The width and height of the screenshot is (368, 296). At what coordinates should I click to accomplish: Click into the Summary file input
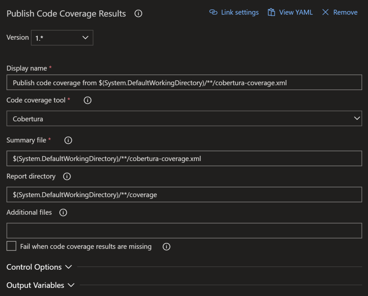(x=184, y=158)
